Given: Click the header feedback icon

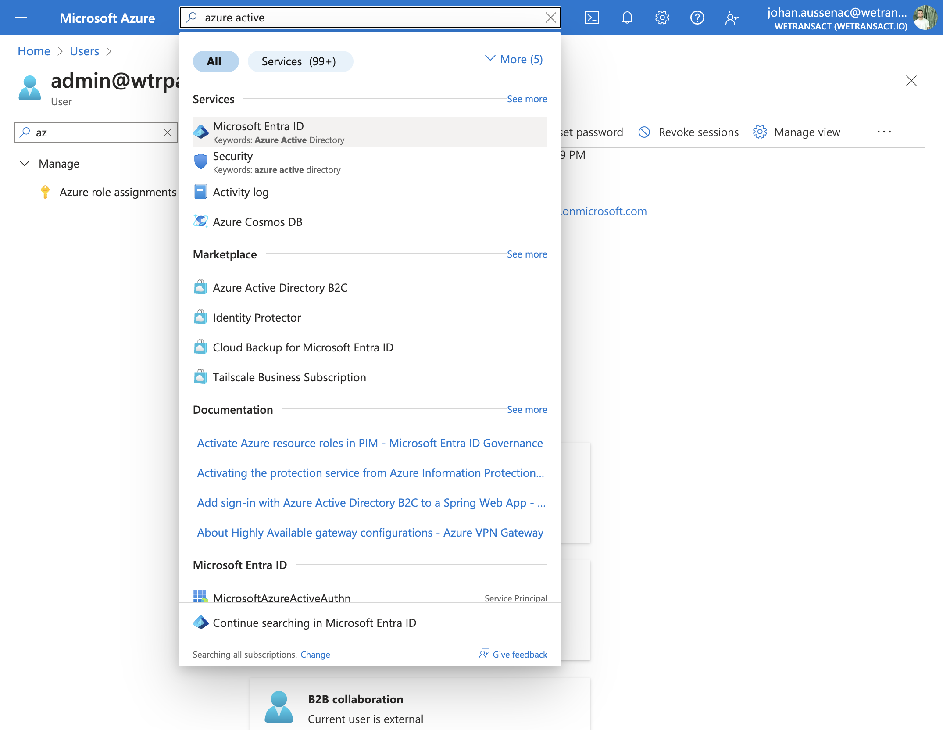Looking at the screenshot, I should coord(732,18).
